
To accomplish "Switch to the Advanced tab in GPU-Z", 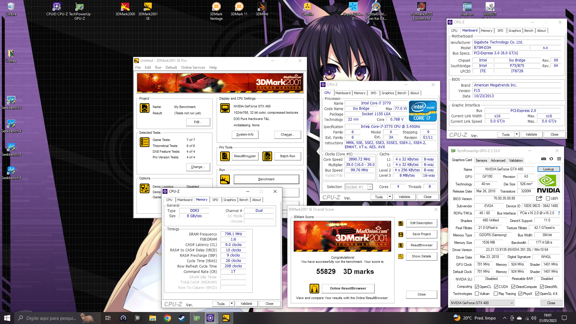I will (x=498, y=160).
